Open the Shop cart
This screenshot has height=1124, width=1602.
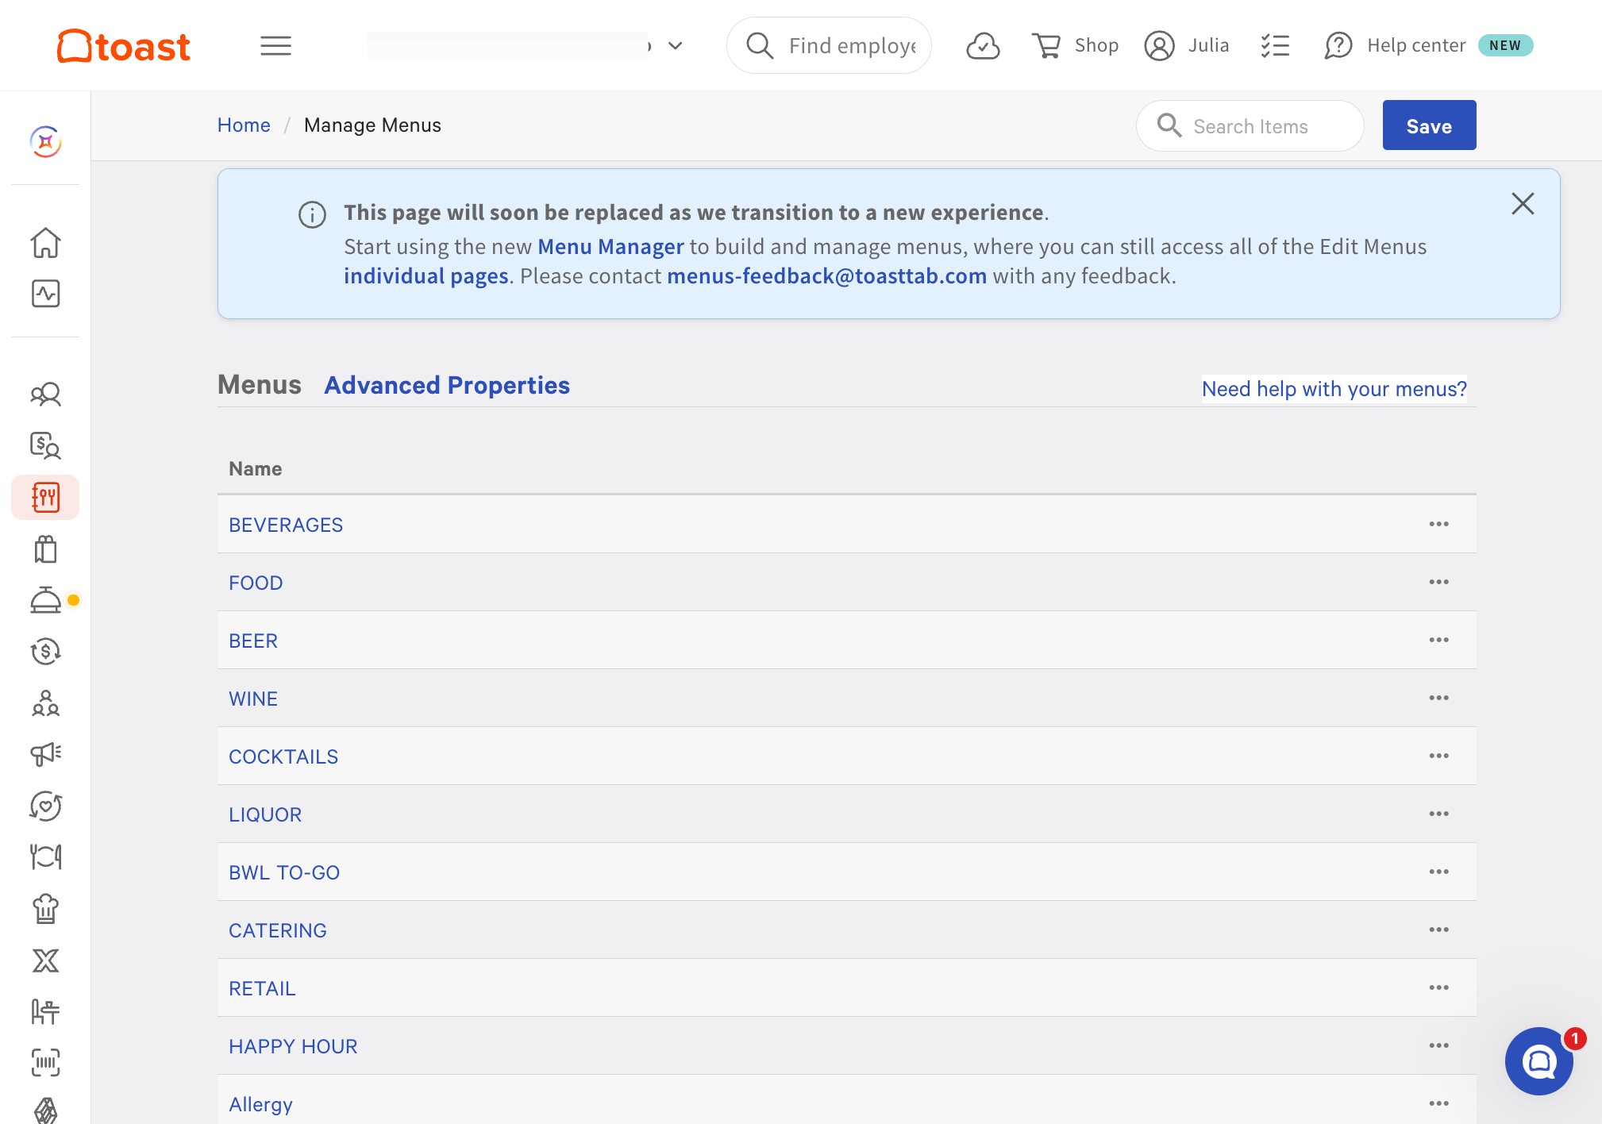tap(1075, 46)
